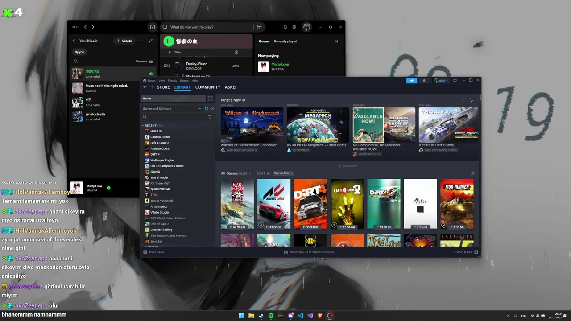
Task: Open Witches of Brackenreach Conclusion news card
Action: pos(252,129)
